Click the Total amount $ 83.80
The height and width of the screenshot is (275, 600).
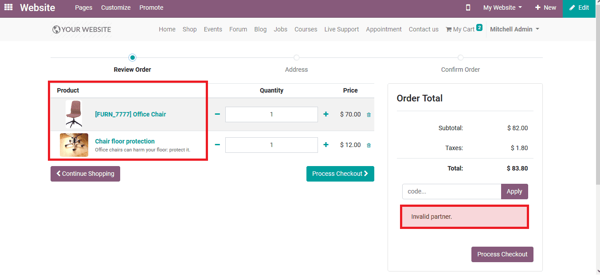[517, 168]
